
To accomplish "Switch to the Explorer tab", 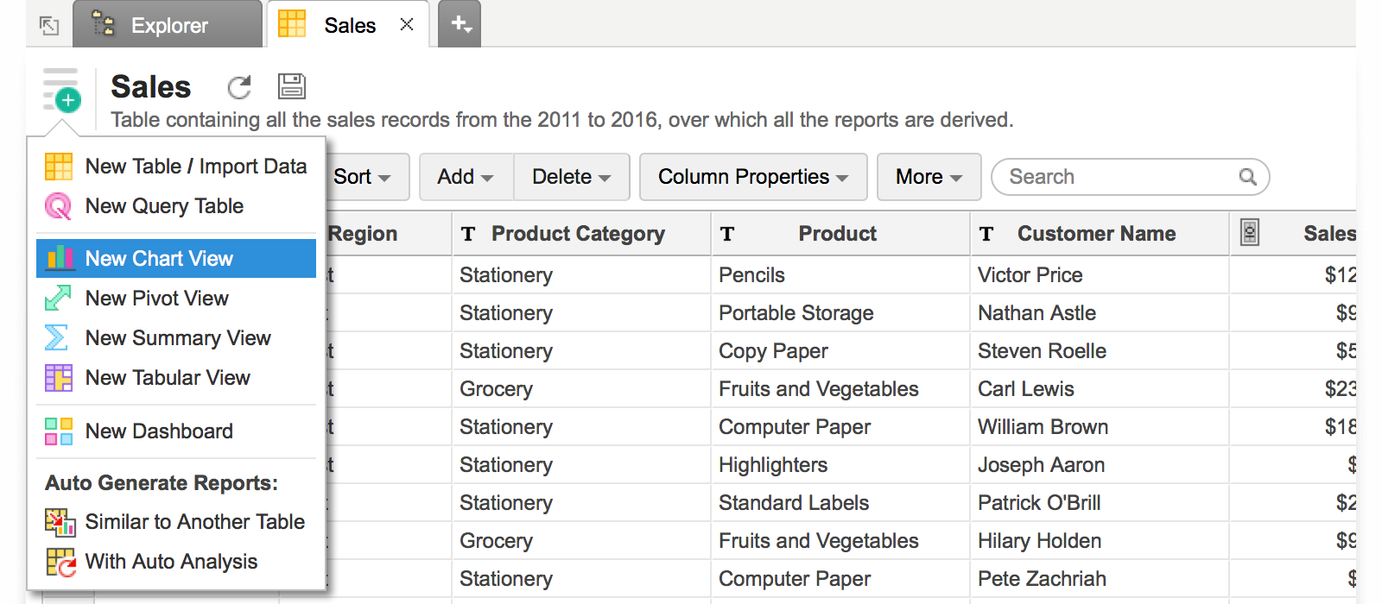I will (168, 25).
